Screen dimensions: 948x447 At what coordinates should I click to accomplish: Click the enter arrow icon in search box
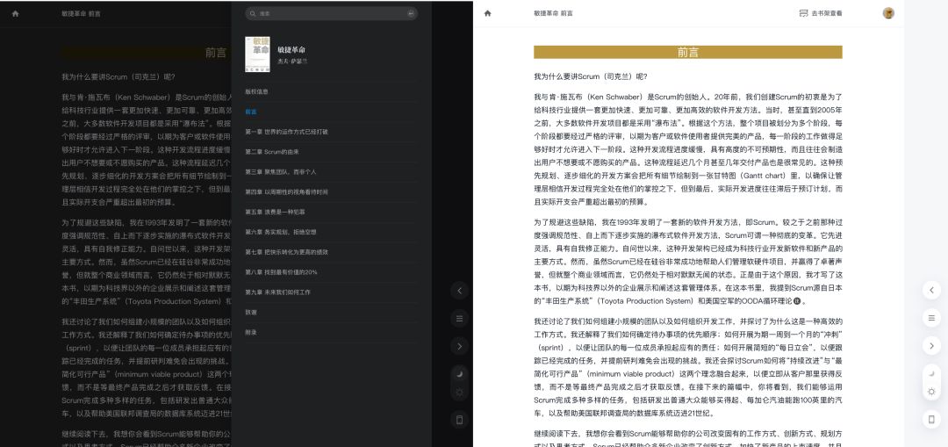click(411, 13)
